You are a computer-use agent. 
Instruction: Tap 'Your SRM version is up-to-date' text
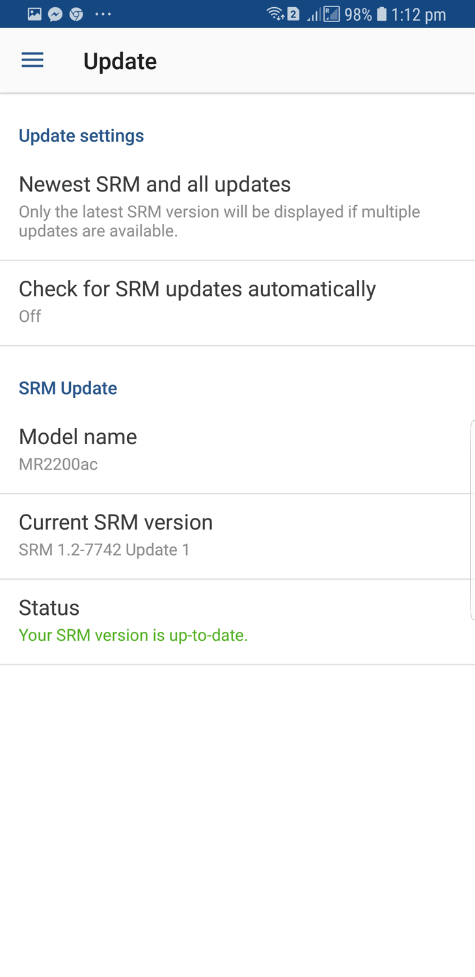click(x=133, y=635)
